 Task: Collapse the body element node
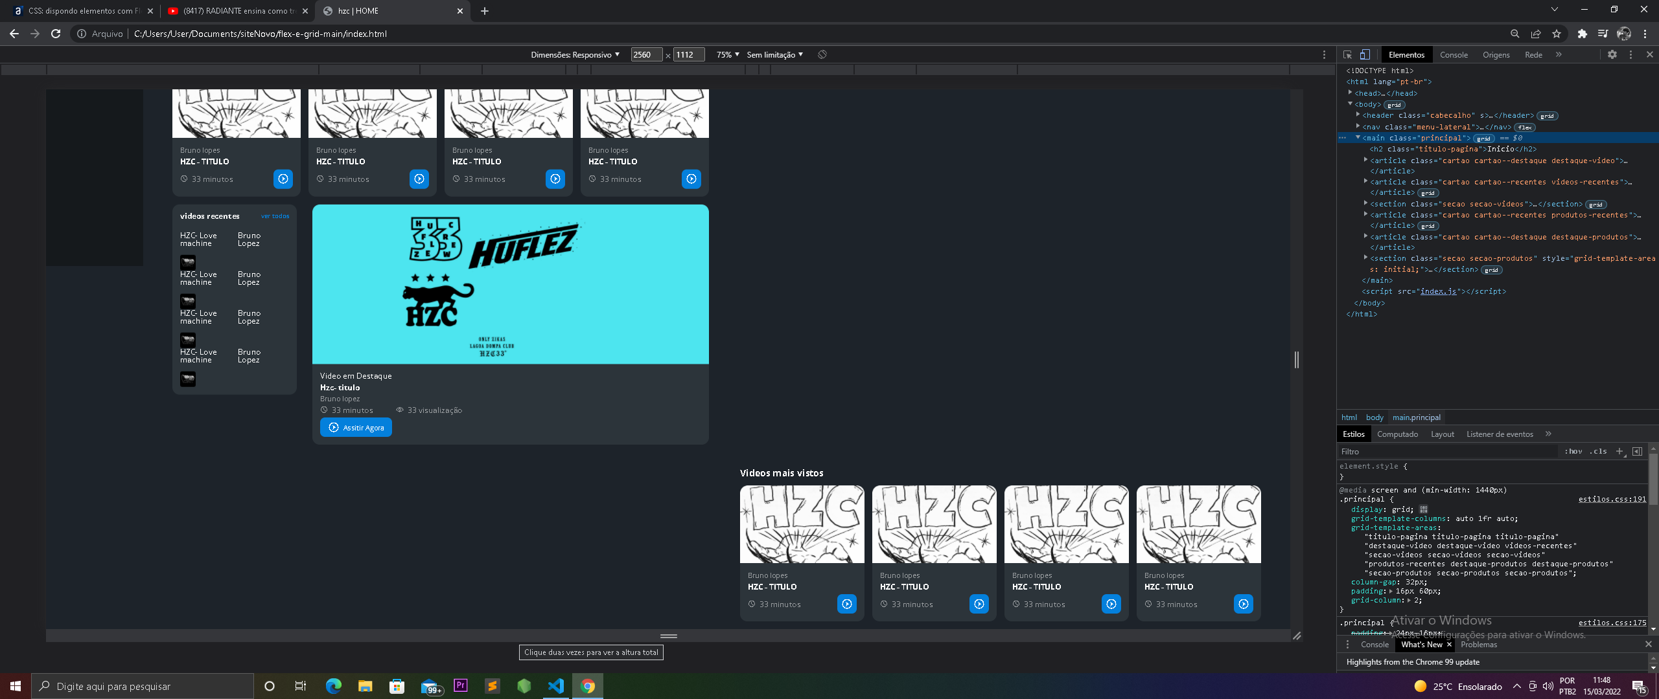(x=1351, y=104)
